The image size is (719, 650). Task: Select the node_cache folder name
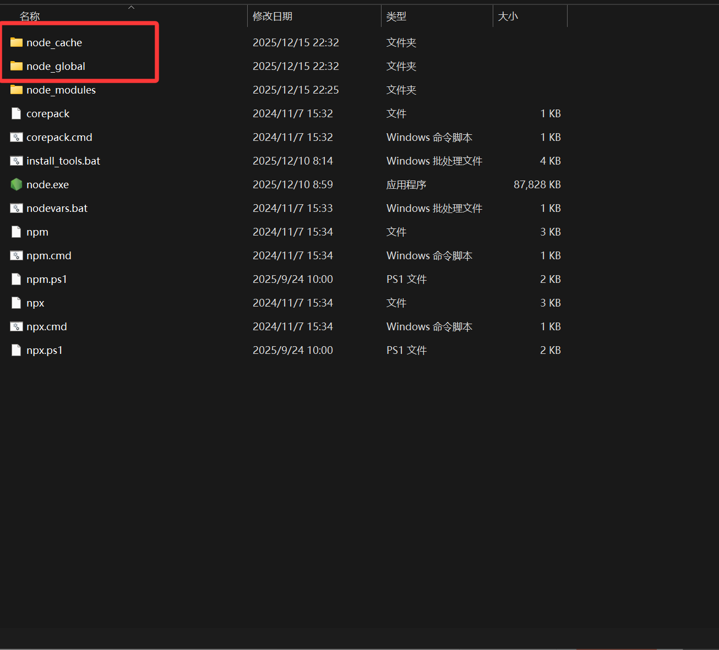click(x=54, y=42)
